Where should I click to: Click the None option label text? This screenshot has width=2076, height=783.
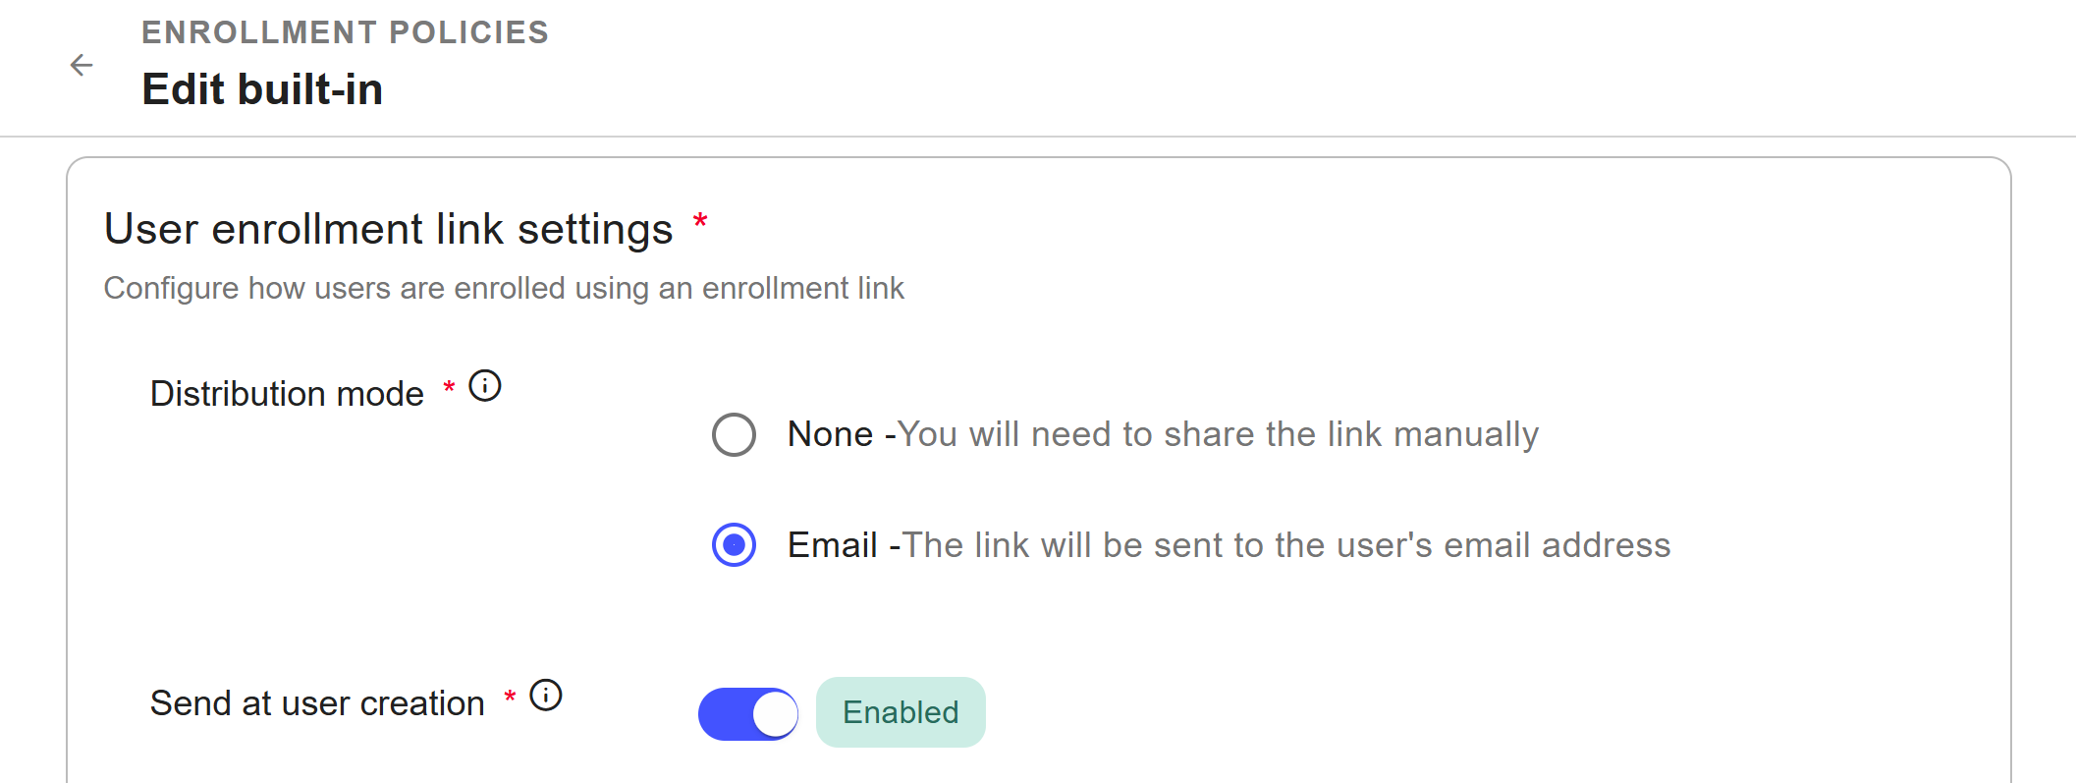[830, 434]
